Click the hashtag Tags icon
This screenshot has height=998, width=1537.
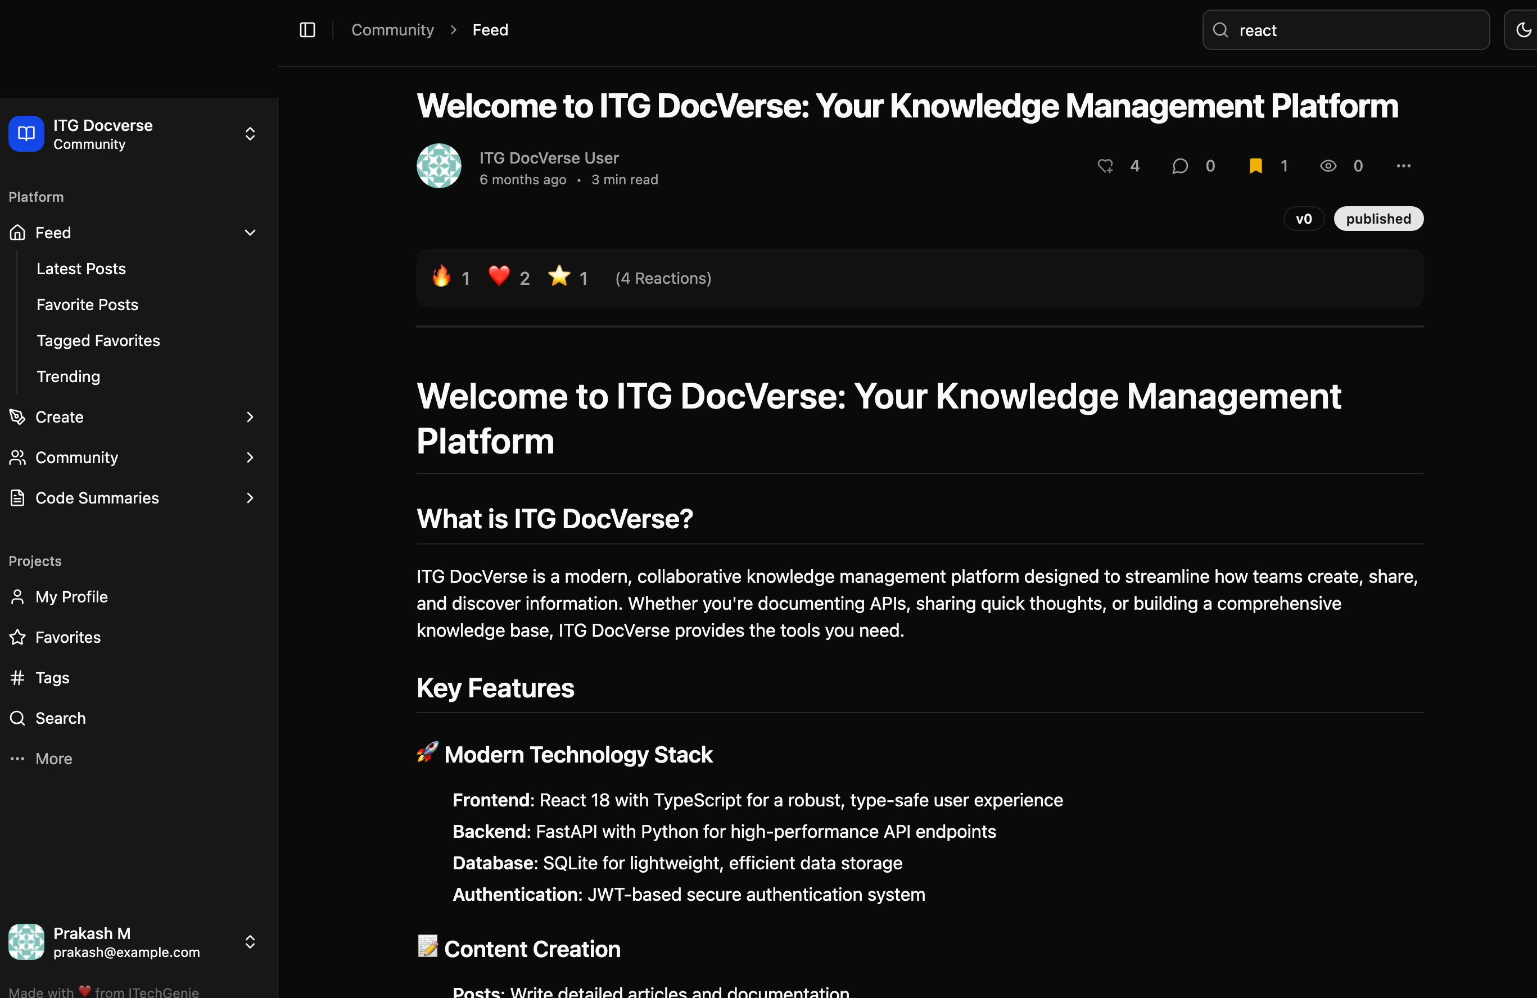tap(17, 677)
